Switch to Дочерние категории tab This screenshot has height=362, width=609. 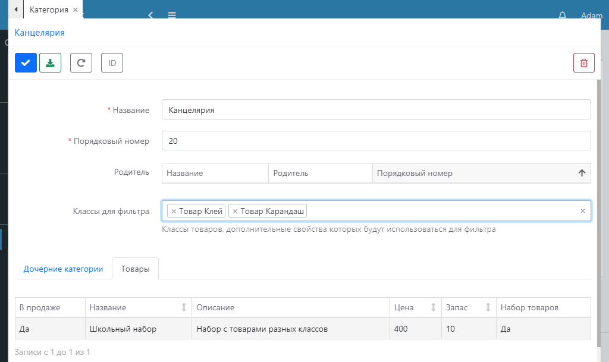pos(63,269)
